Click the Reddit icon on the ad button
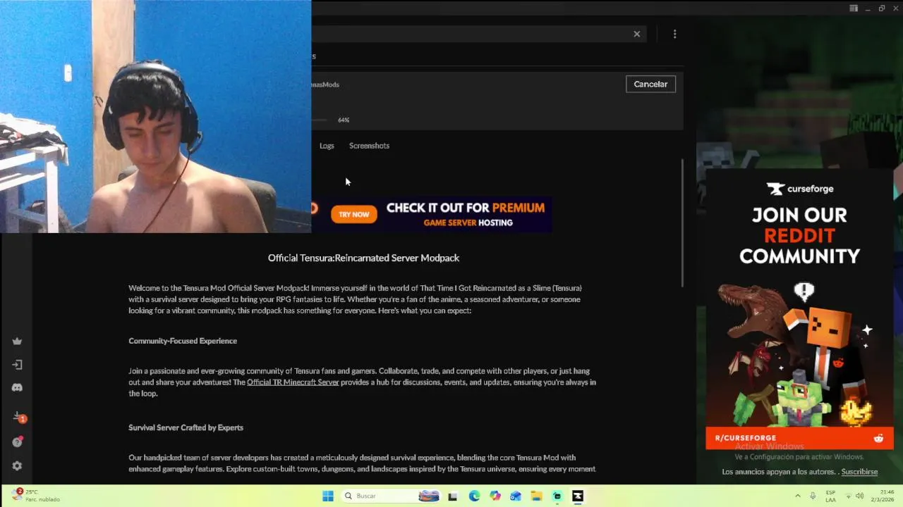903x507 pixels. tap(878, 438)
